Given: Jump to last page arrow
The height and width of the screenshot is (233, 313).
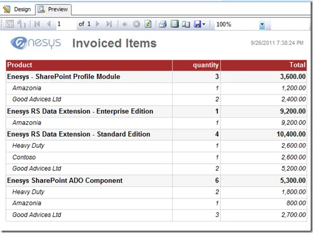Looking at the screenshot, I should 109,24.
